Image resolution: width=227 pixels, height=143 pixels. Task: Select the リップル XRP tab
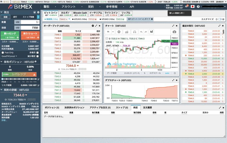pos(126,14)
